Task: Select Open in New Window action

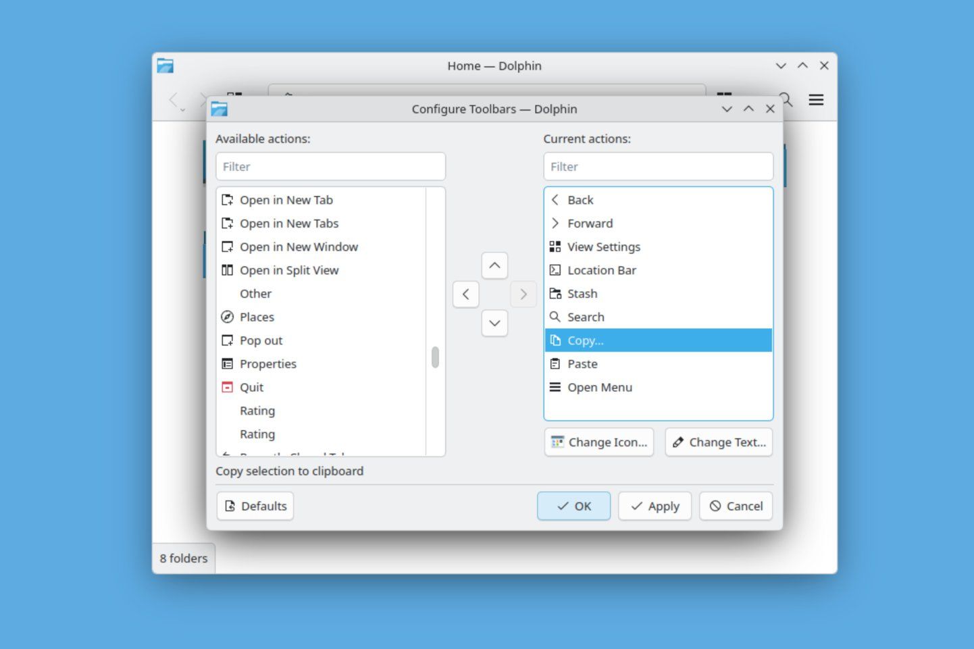Action: [x=322, y=246]
